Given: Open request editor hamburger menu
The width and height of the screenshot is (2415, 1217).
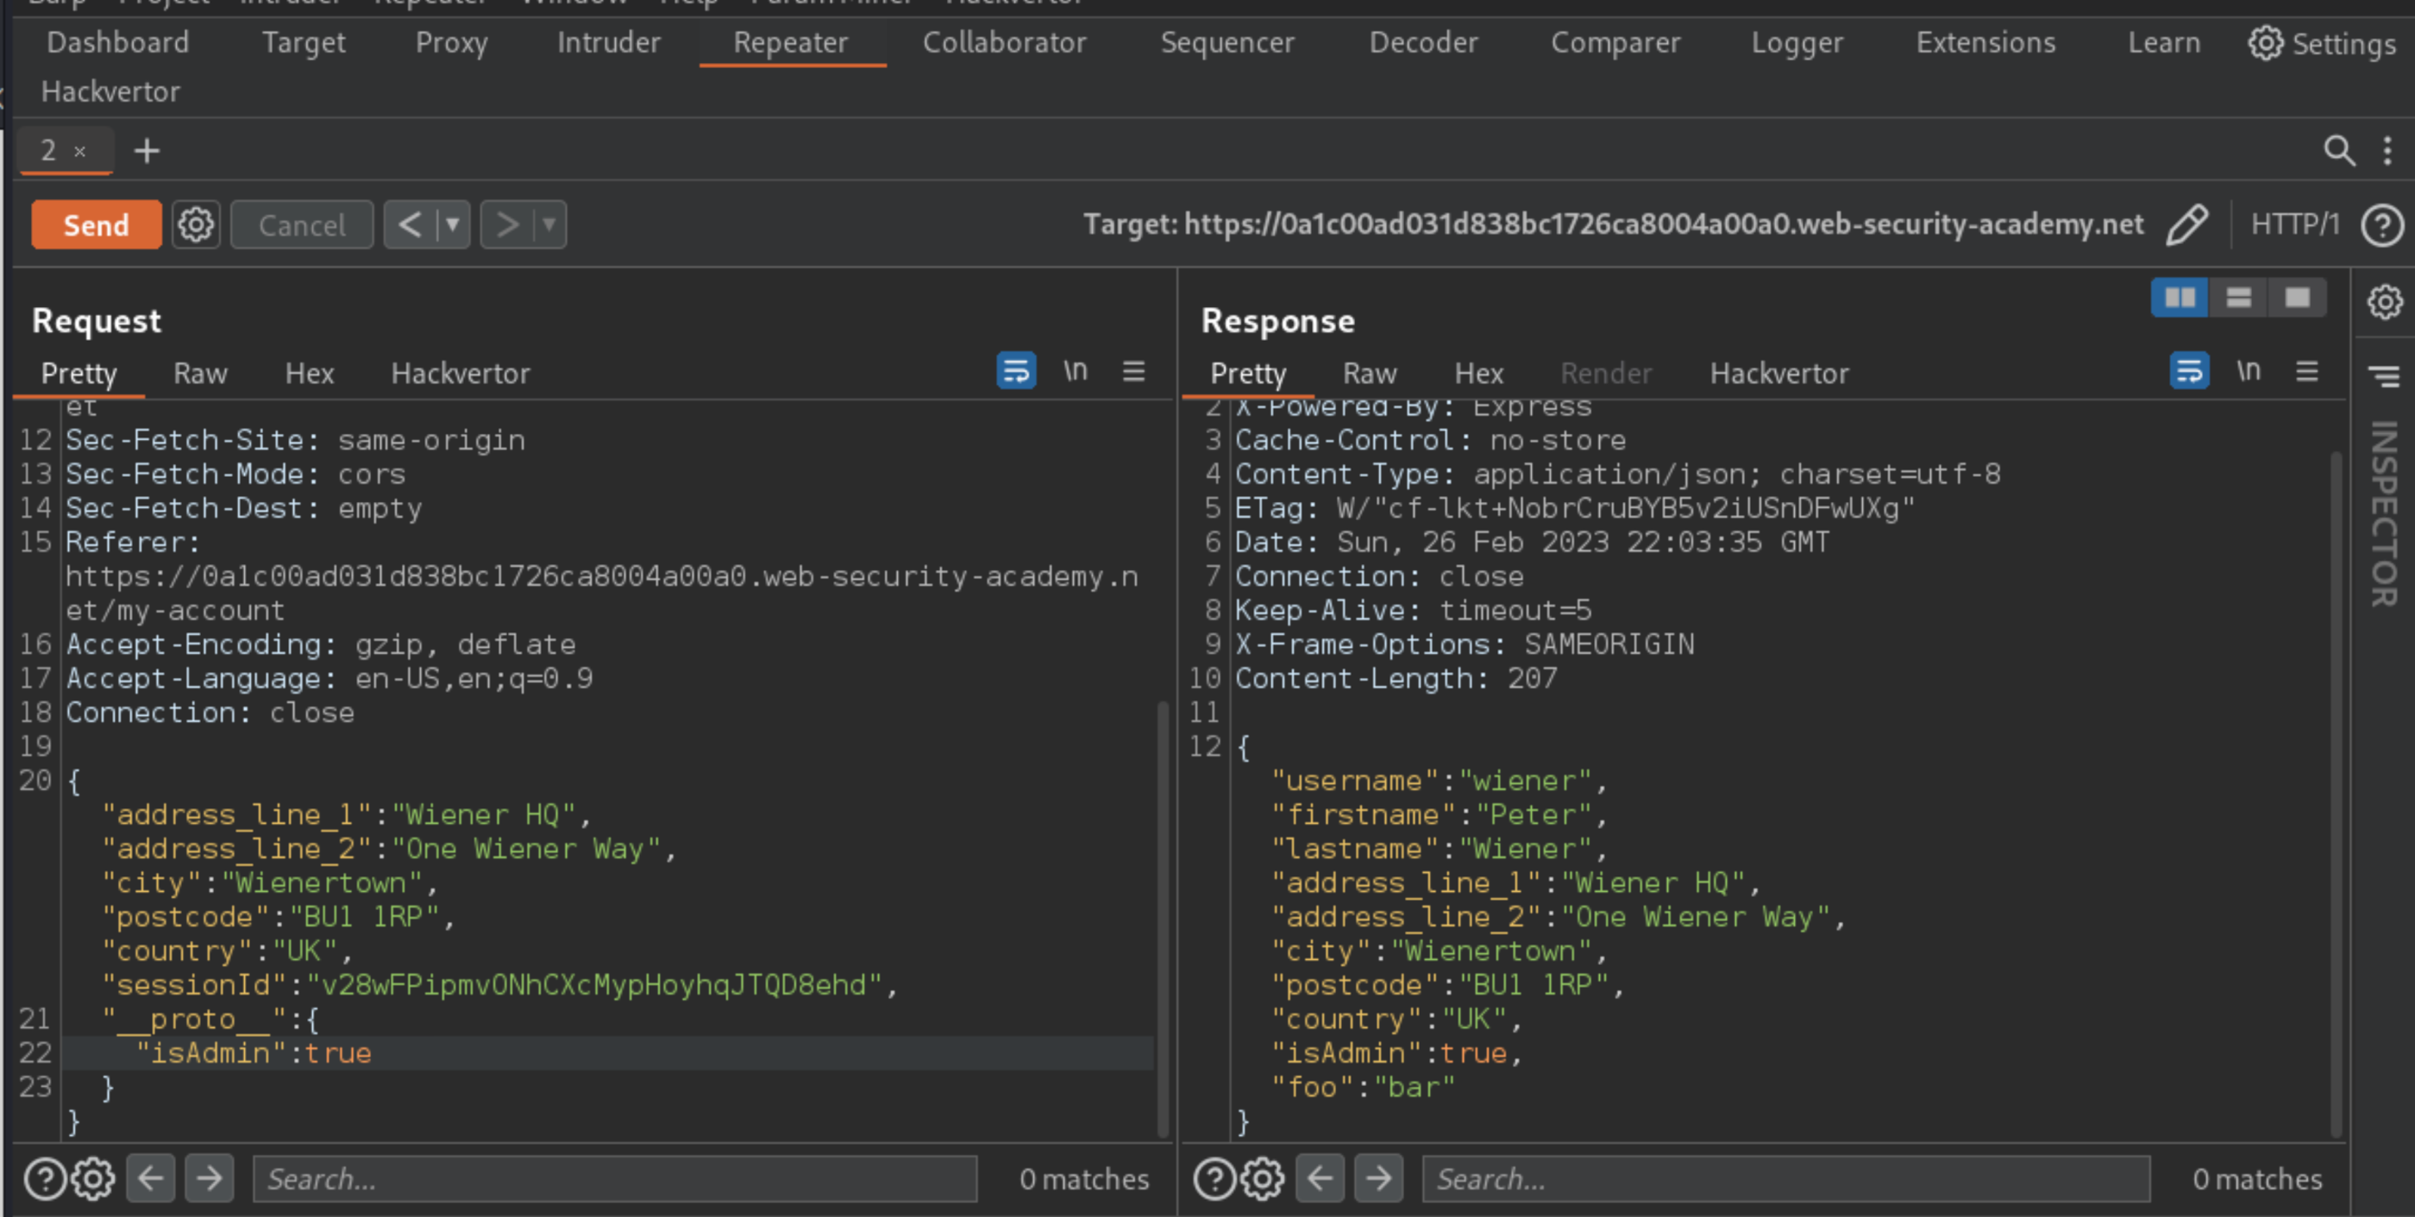Looking at the screenshot, I should point(1133,371).
